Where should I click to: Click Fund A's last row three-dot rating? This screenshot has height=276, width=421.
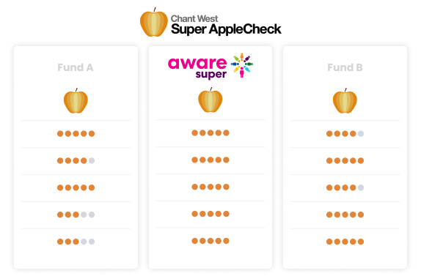coord(76,242)
